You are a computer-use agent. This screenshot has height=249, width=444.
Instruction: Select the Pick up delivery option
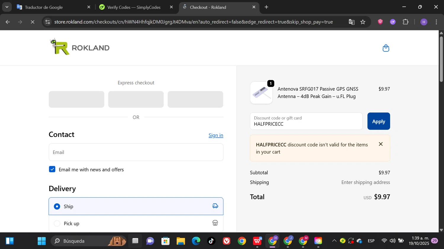(x=136, y=223)
